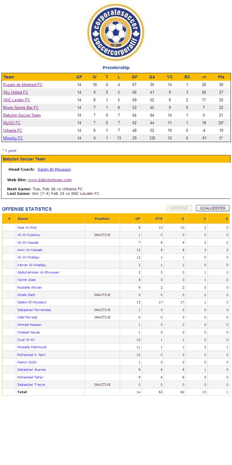Open MyGO FC team link
This screenshot has width=232, height=465.
(x=12, y=123)
